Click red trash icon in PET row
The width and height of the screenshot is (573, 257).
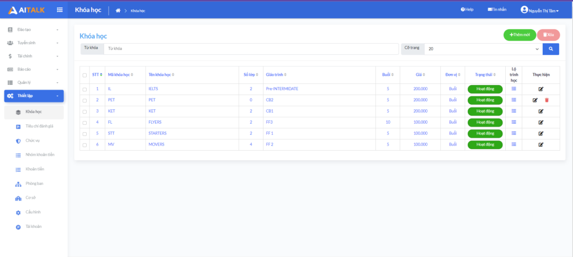point(547,100)
